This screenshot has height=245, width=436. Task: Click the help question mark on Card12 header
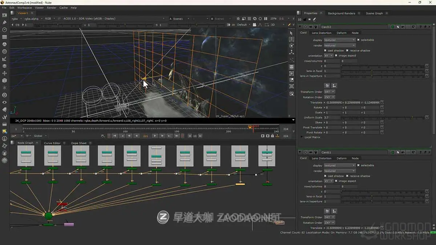pyautogui.click(x=421, y=26)
